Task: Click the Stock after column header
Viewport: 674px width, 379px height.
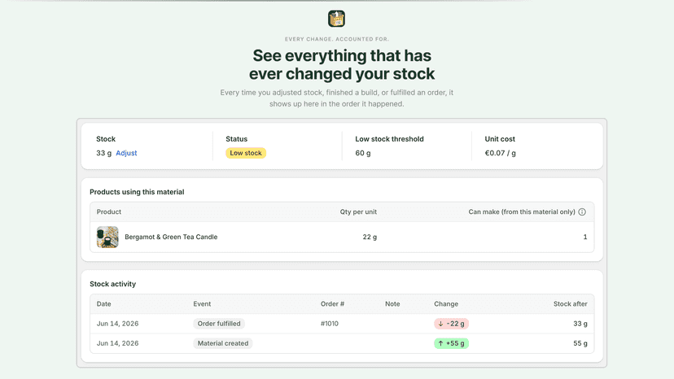Action: (570, 304)
